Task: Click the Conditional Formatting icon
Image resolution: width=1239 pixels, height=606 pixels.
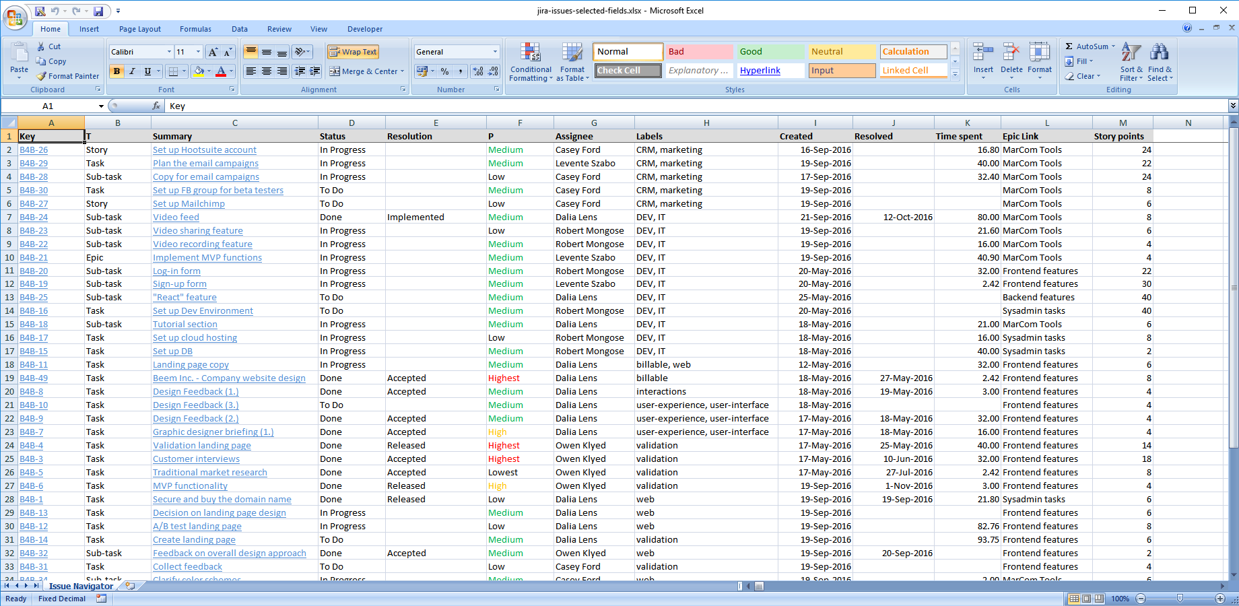Action: [531, 53]
